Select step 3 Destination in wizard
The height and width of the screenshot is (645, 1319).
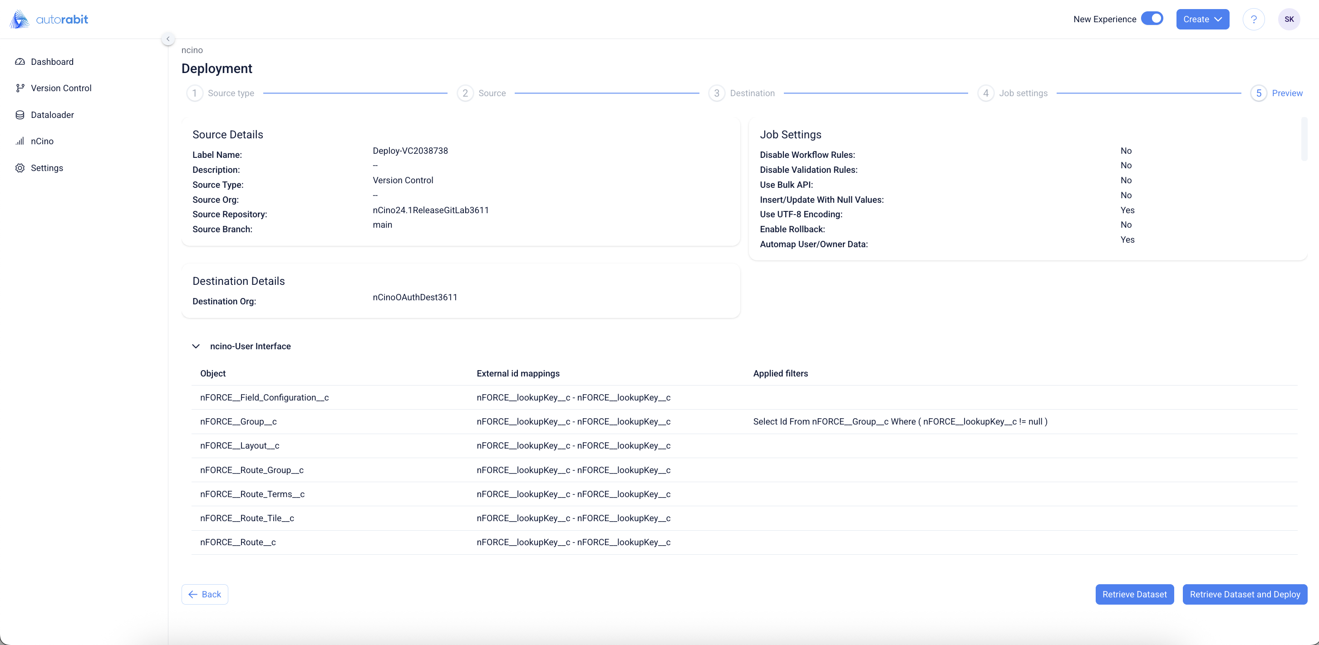716,93
